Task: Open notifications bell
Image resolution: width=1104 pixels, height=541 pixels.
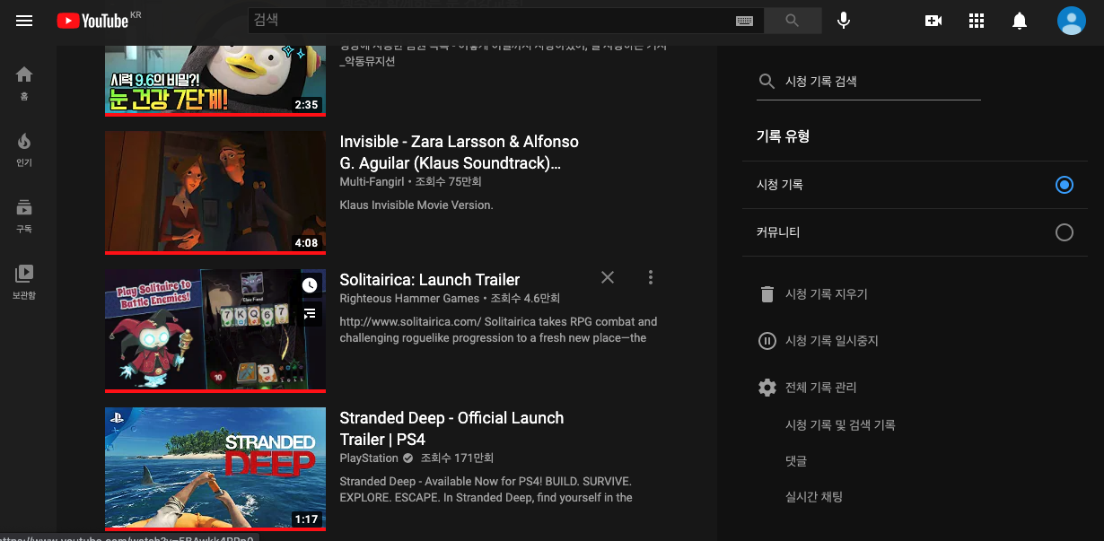Action: click(x=1020, y=21)
